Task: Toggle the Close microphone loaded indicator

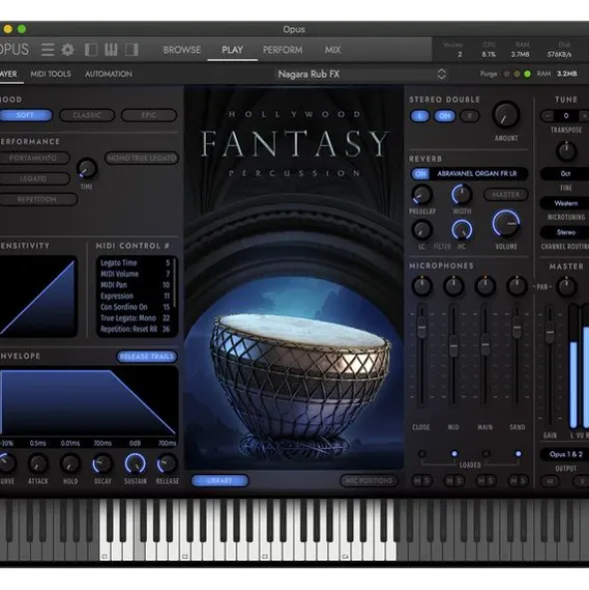Action: [422, 454]
